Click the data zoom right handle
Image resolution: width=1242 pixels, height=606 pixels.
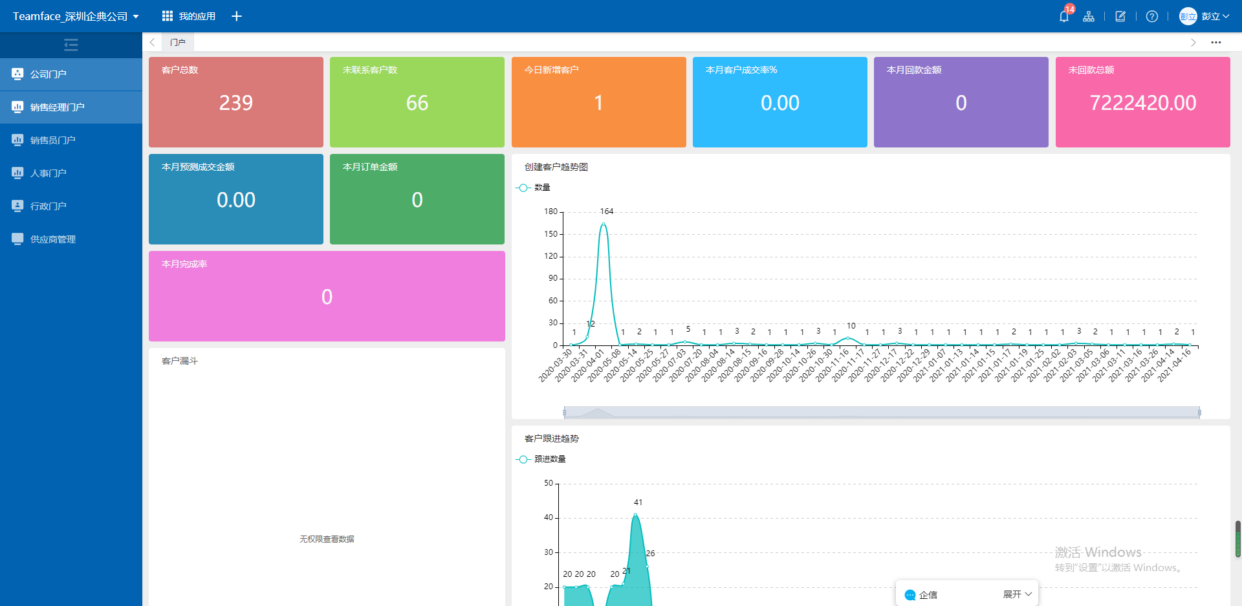(1200, 412)
